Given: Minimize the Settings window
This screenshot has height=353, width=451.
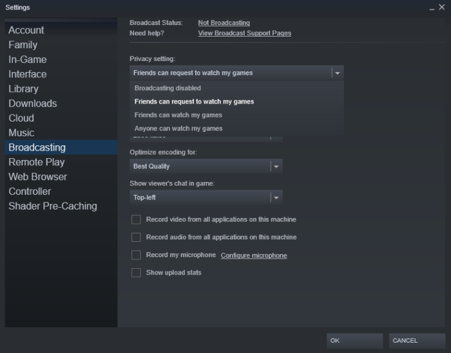Looking at the screenshot, I should pos(432,8).
